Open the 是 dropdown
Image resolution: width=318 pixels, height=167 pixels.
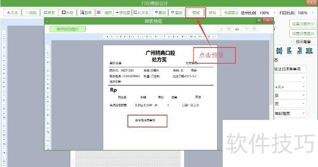pos(290,95)
